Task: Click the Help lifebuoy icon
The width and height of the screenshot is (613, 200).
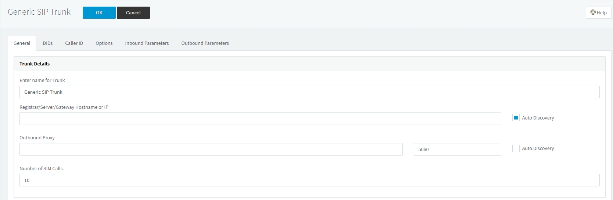Action: [593, 12]
